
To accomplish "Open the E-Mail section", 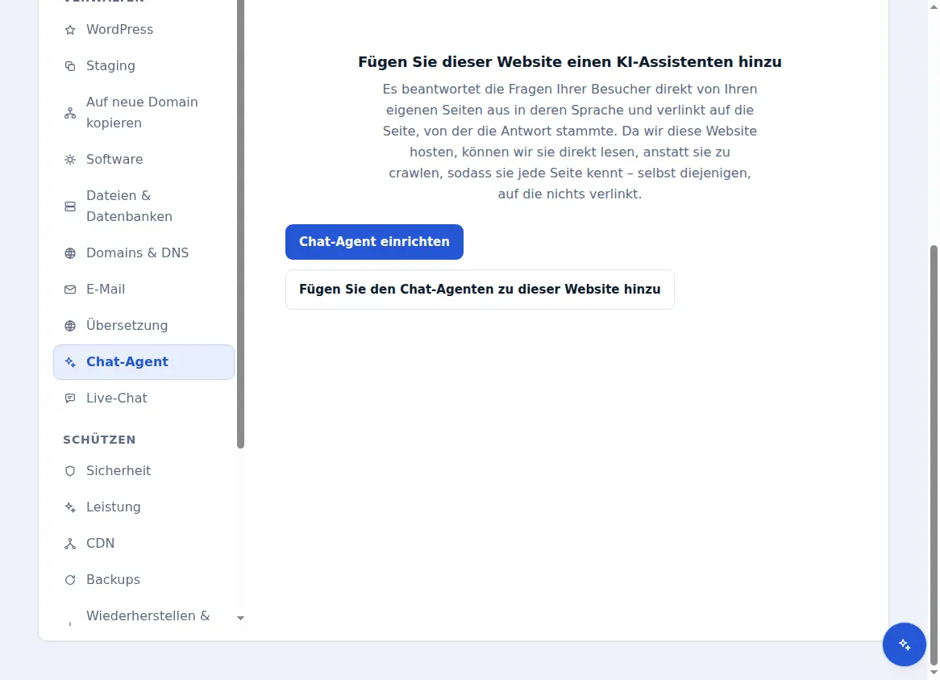I will [x=143, y=289].
